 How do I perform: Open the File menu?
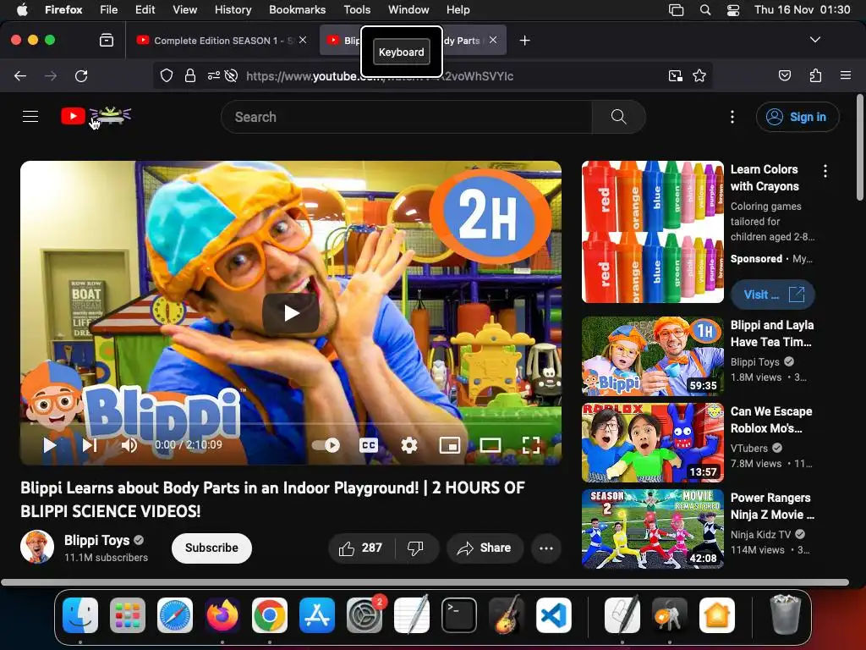108,9
